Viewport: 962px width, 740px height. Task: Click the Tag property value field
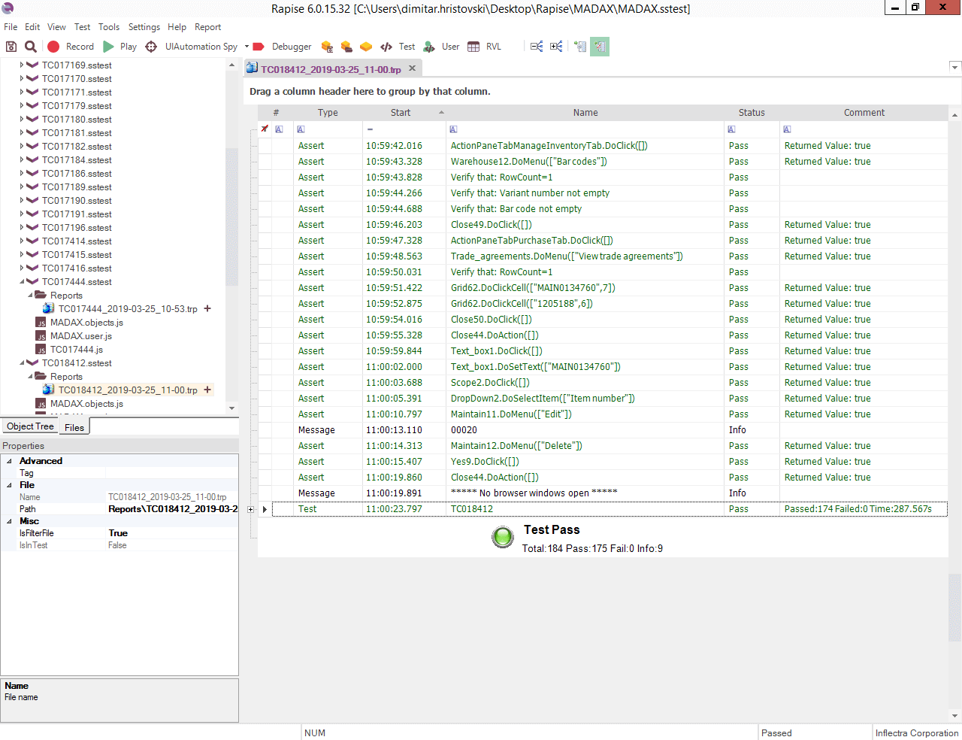[173, 473]
